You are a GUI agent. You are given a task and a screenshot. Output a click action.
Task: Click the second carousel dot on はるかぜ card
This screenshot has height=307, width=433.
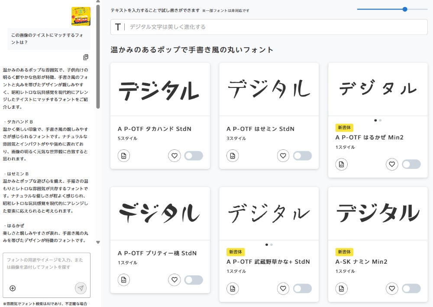pos(380,120)
